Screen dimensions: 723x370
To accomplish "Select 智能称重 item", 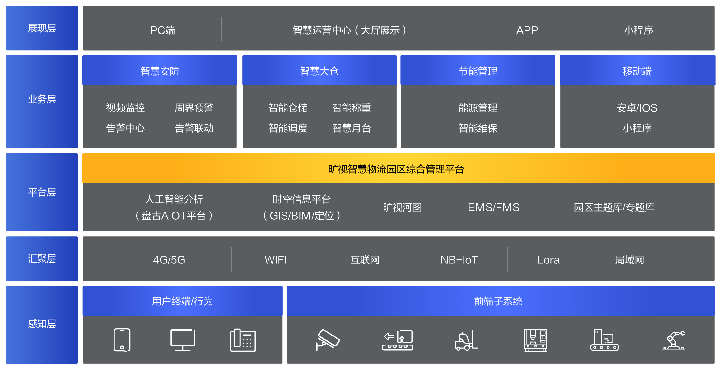I will [352, 108].
